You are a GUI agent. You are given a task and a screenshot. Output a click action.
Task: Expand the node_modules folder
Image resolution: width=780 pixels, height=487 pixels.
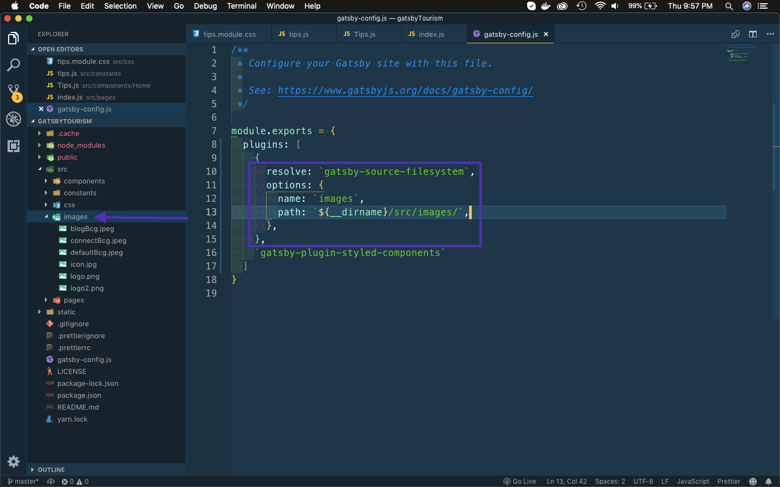pos(81,146)
